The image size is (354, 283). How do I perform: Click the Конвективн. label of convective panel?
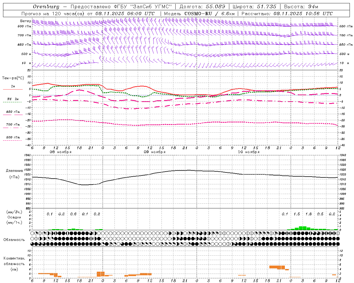click(14, 258)
